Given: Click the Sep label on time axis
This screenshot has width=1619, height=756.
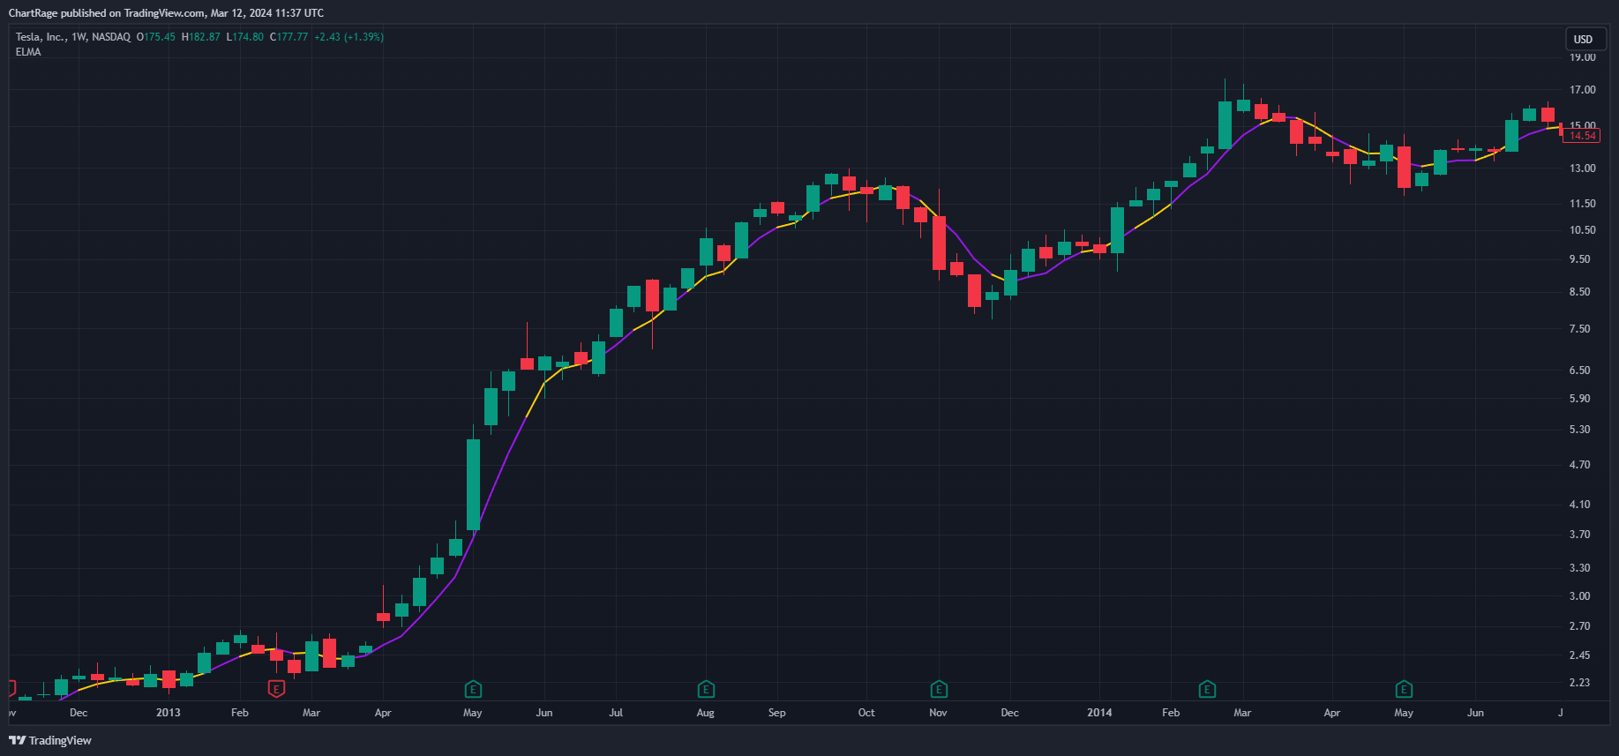Looking at the screenshot, I should click(777, 713).
